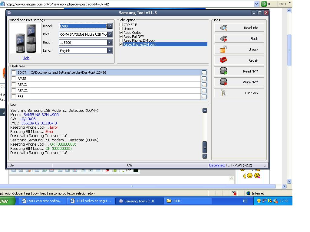Click the Repair toolbox icon
This screenshot has width=310, height=232.
coord(224,60)
